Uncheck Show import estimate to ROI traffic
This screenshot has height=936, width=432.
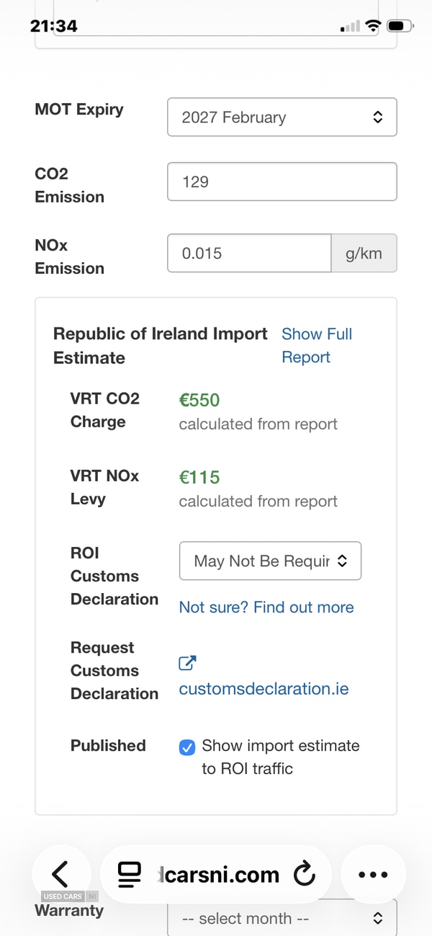[186, 747]
